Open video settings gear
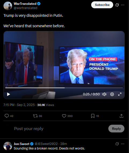129x153 pixels. point(112,94)
